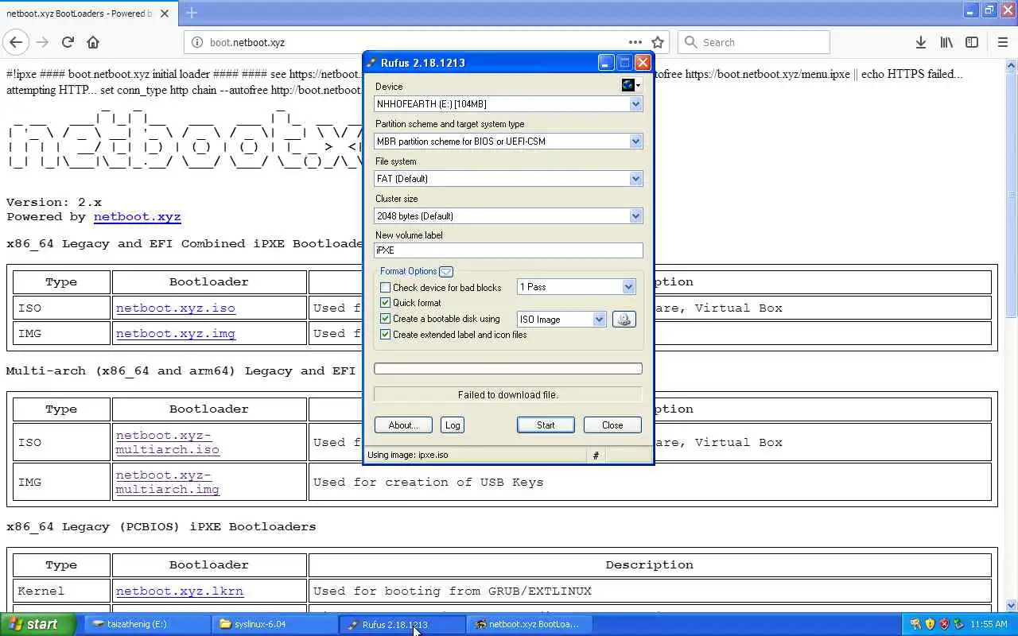Click the Rufus title bar USB icon
The width and height of the screenshot is (1018, 636).
[371, 63]
